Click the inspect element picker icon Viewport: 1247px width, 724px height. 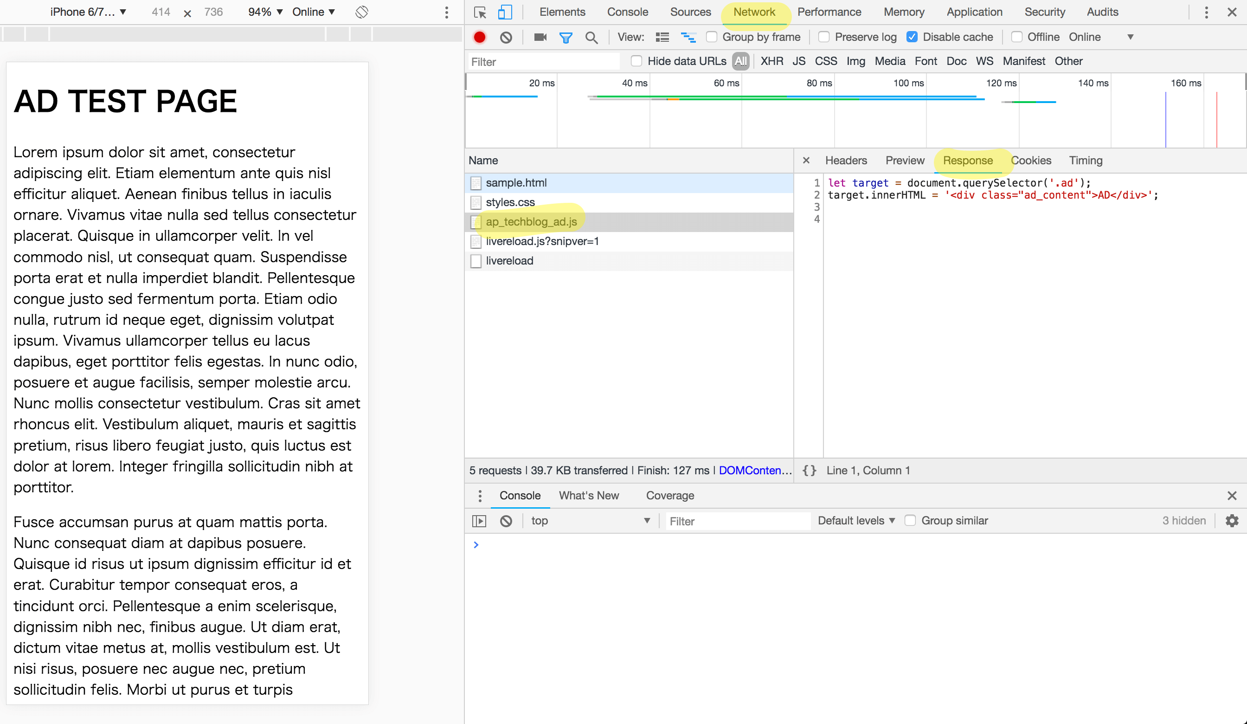pyautogui.click(x=480, y=12)
